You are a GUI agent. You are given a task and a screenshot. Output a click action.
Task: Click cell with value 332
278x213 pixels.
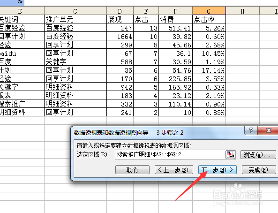[x=120, y=104]
